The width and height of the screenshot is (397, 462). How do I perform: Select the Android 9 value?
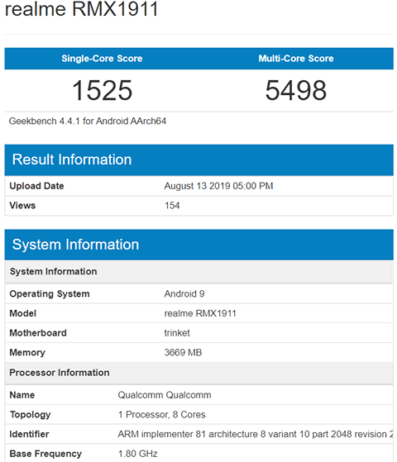pos(184,293)
